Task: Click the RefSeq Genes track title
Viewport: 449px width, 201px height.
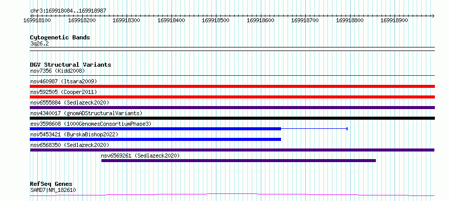Action: point(51,184)
